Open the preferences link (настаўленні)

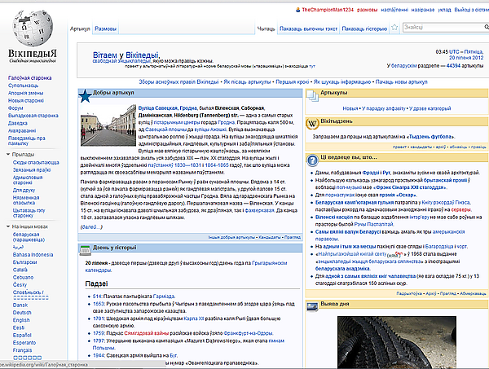click(394, 10)
